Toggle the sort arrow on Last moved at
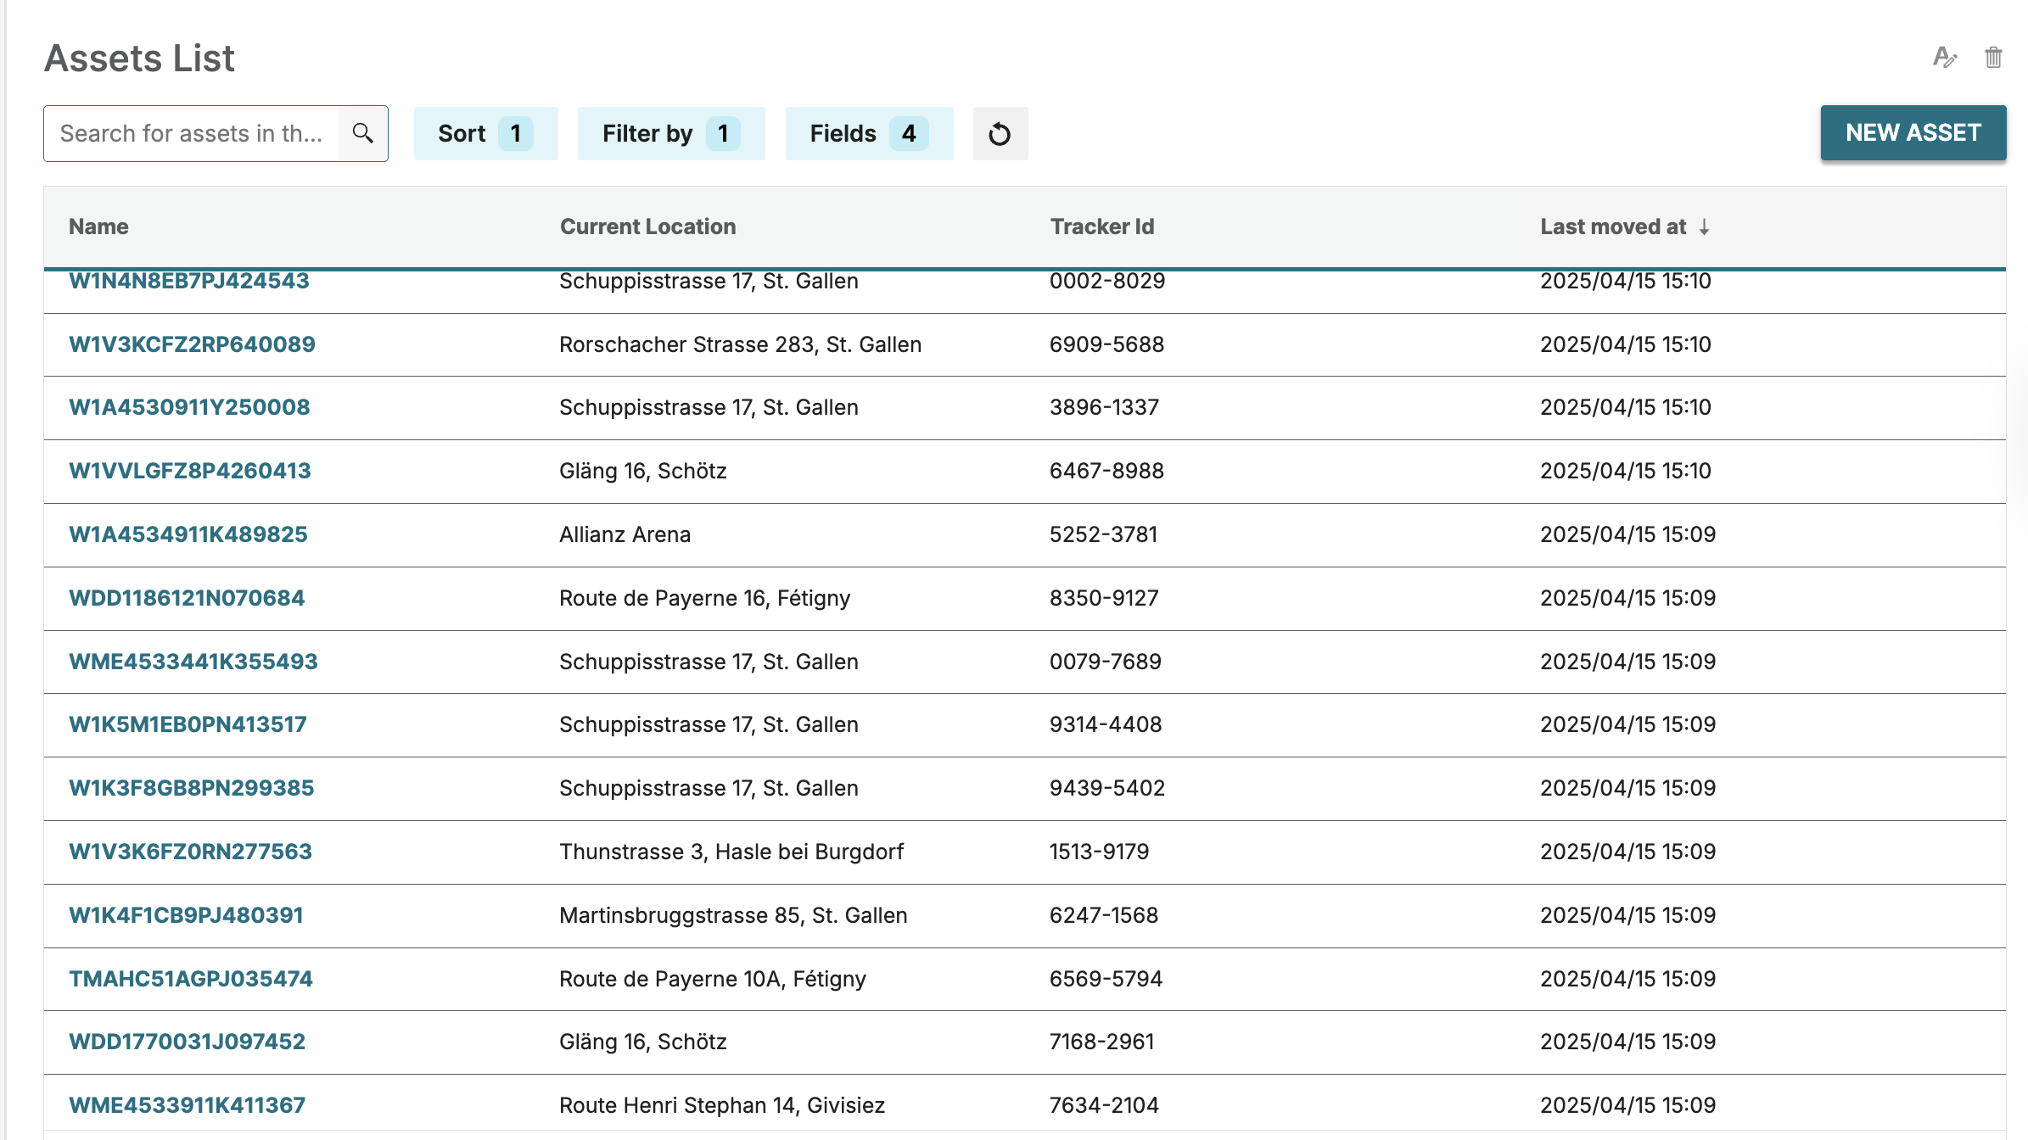The image size is (2028, 1140). click(1703, 226)
